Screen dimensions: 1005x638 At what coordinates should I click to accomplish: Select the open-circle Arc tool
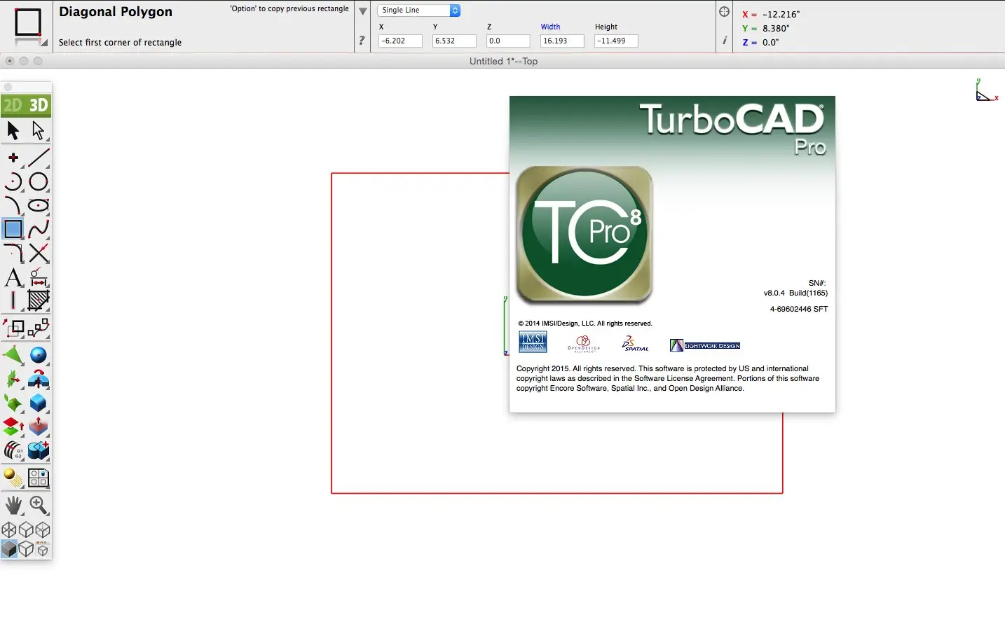coord(13,182)
